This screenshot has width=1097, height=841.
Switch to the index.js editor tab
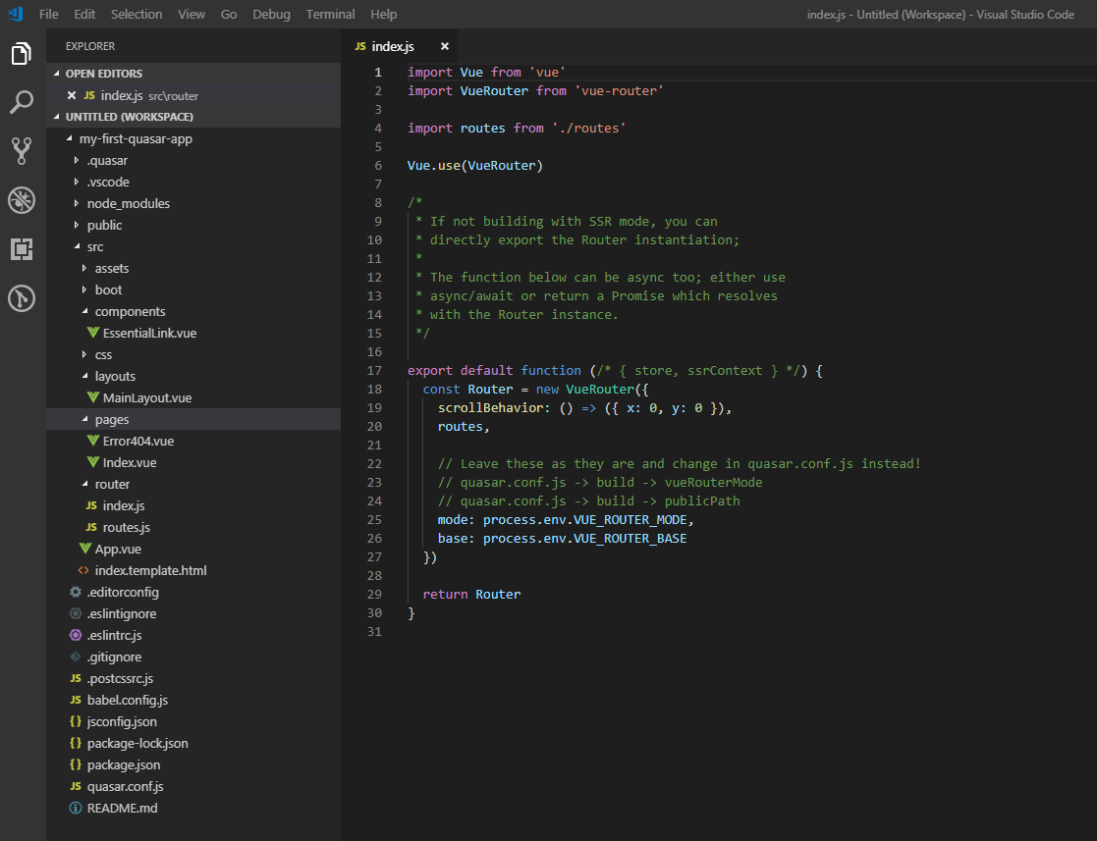tap(391, 45)
